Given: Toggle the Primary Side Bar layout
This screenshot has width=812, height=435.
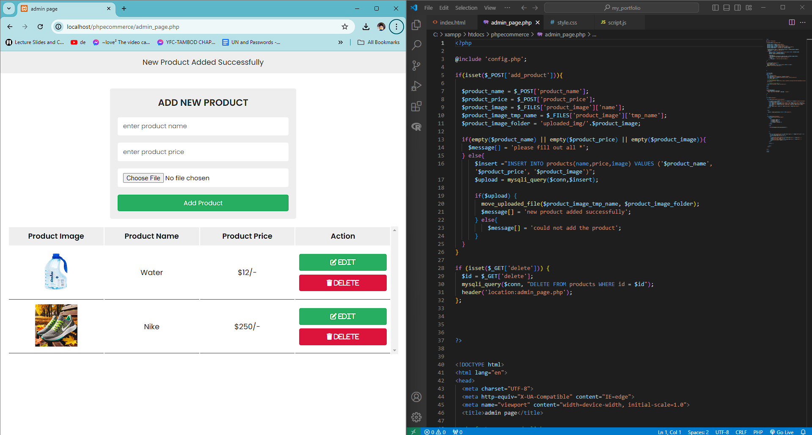Looking at the screenshot, I should [716, 8].
